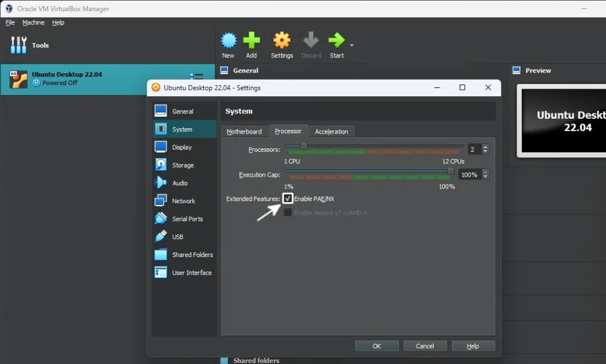606x364 pixels.
Task: Click the VirtualBox logo in title bar
Action: [9, 8]
